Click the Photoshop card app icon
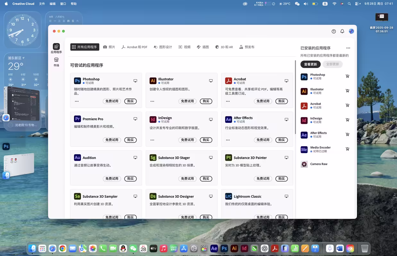Viewport: 397px width, 256px height. 77,81
